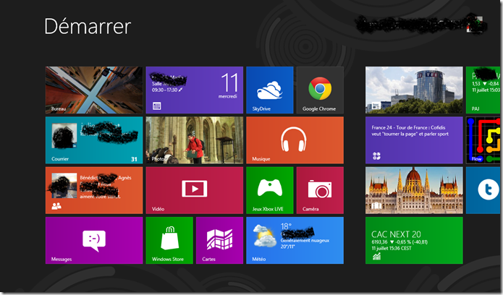Launch the Vidéo tile

[x=195, y=190]
